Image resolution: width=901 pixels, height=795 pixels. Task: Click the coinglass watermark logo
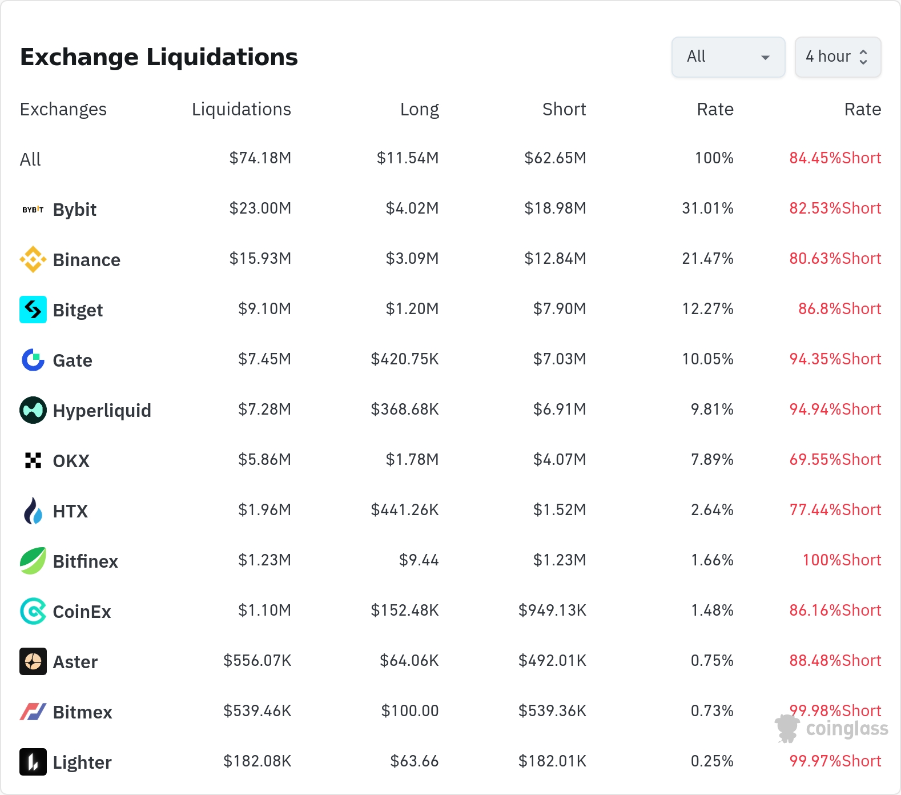click(832, 728)
